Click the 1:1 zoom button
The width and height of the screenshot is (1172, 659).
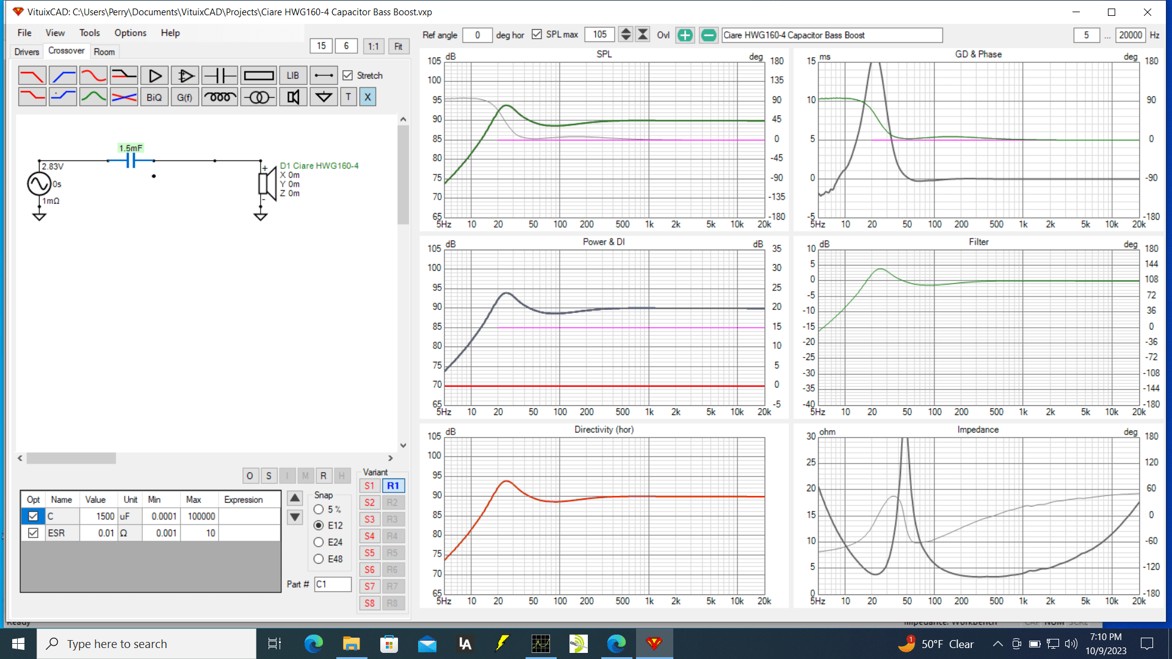pyautogui.click(x=374, y=46)
